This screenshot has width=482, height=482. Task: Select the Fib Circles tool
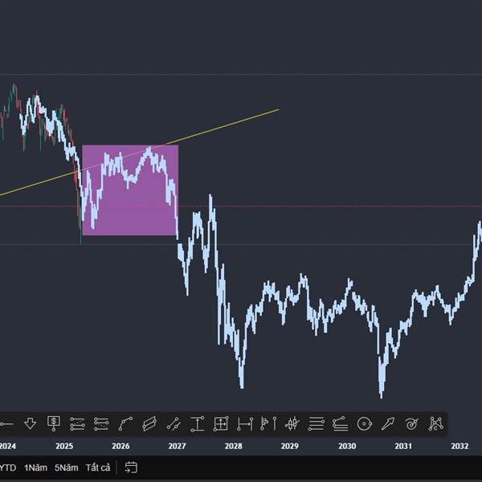365,424
